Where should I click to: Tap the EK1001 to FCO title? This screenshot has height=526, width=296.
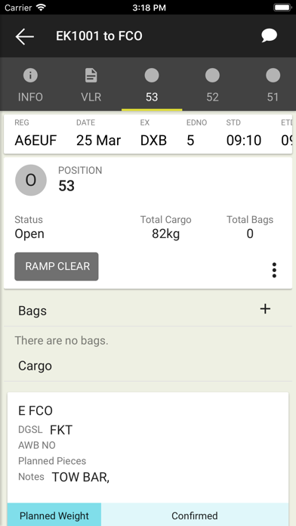99,36
